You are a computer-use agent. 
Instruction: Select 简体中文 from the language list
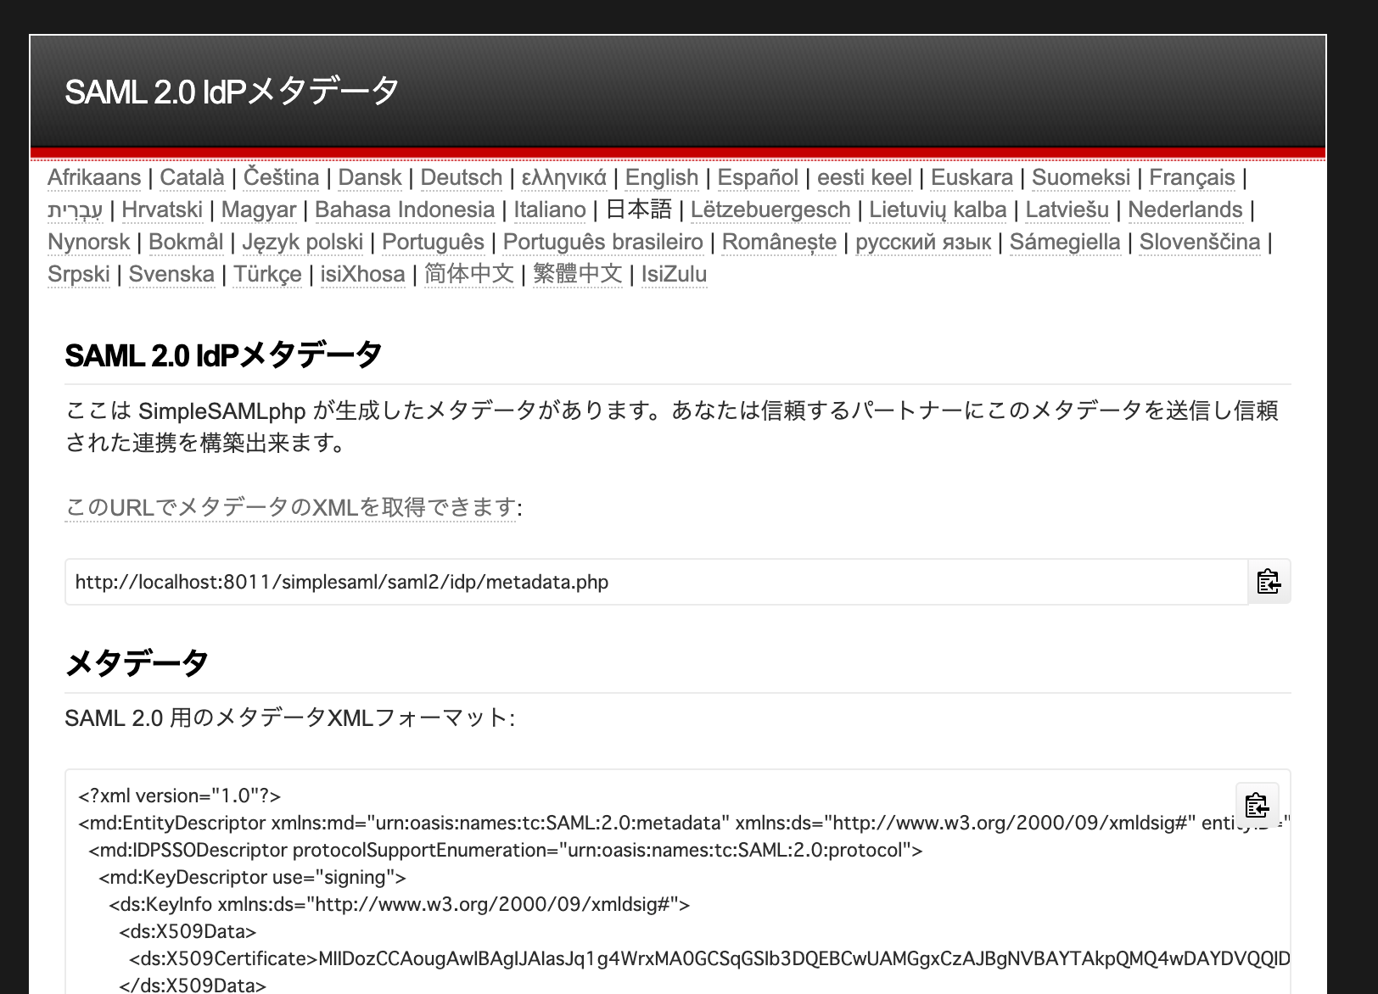[468, 274]
